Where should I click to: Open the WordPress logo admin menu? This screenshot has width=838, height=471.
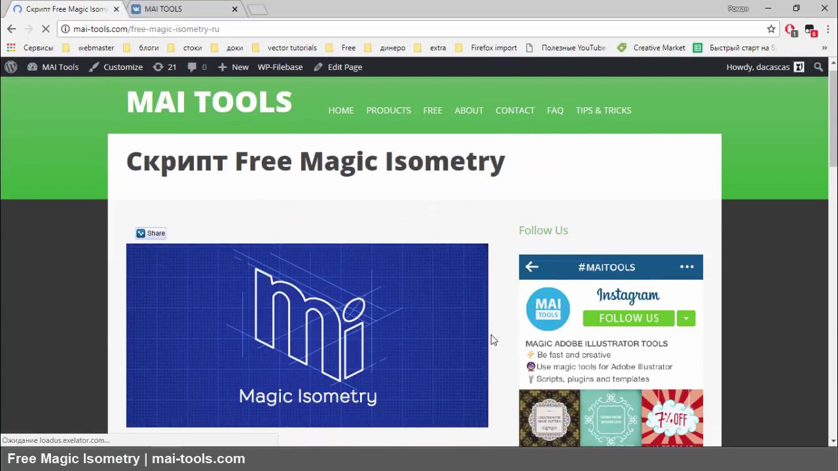pyautogui.click(x=10, y=67)
